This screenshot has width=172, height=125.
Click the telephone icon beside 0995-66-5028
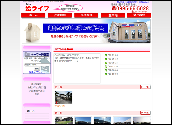[x=114, y=8]
